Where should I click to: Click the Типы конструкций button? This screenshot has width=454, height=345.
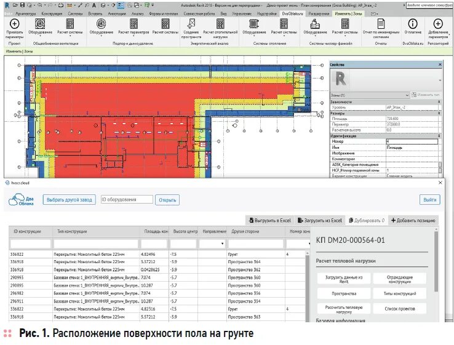tap(400, 293)
